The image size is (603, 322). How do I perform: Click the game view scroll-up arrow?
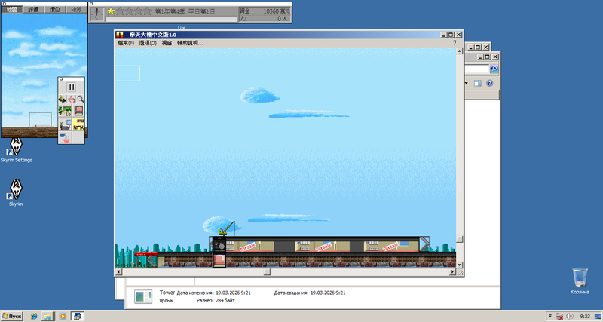tap(459, 51)
